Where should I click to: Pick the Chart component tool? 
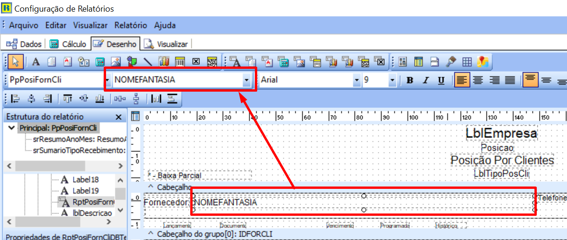click(164, 61)
